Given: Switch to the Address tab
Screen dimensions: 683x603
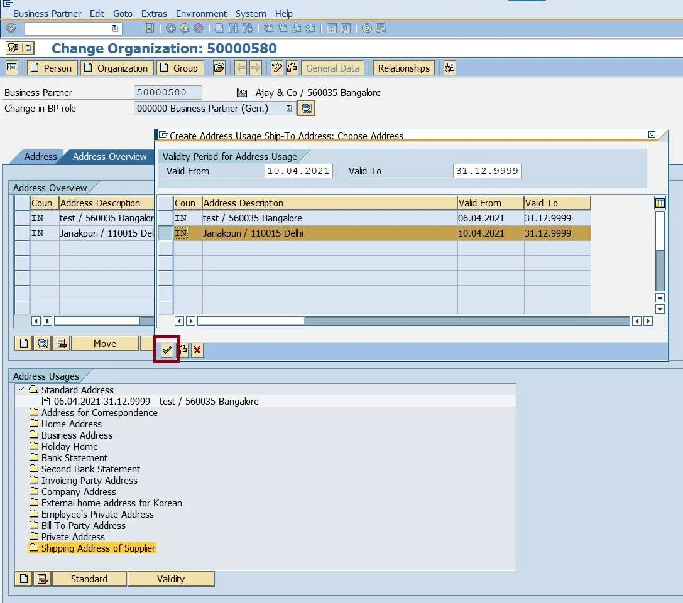Looking at the screenshot, I should click(41, 157).
